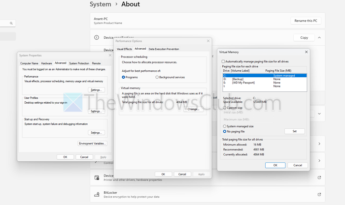Click the Paging File Size (MB) column header

coord(278,71)
